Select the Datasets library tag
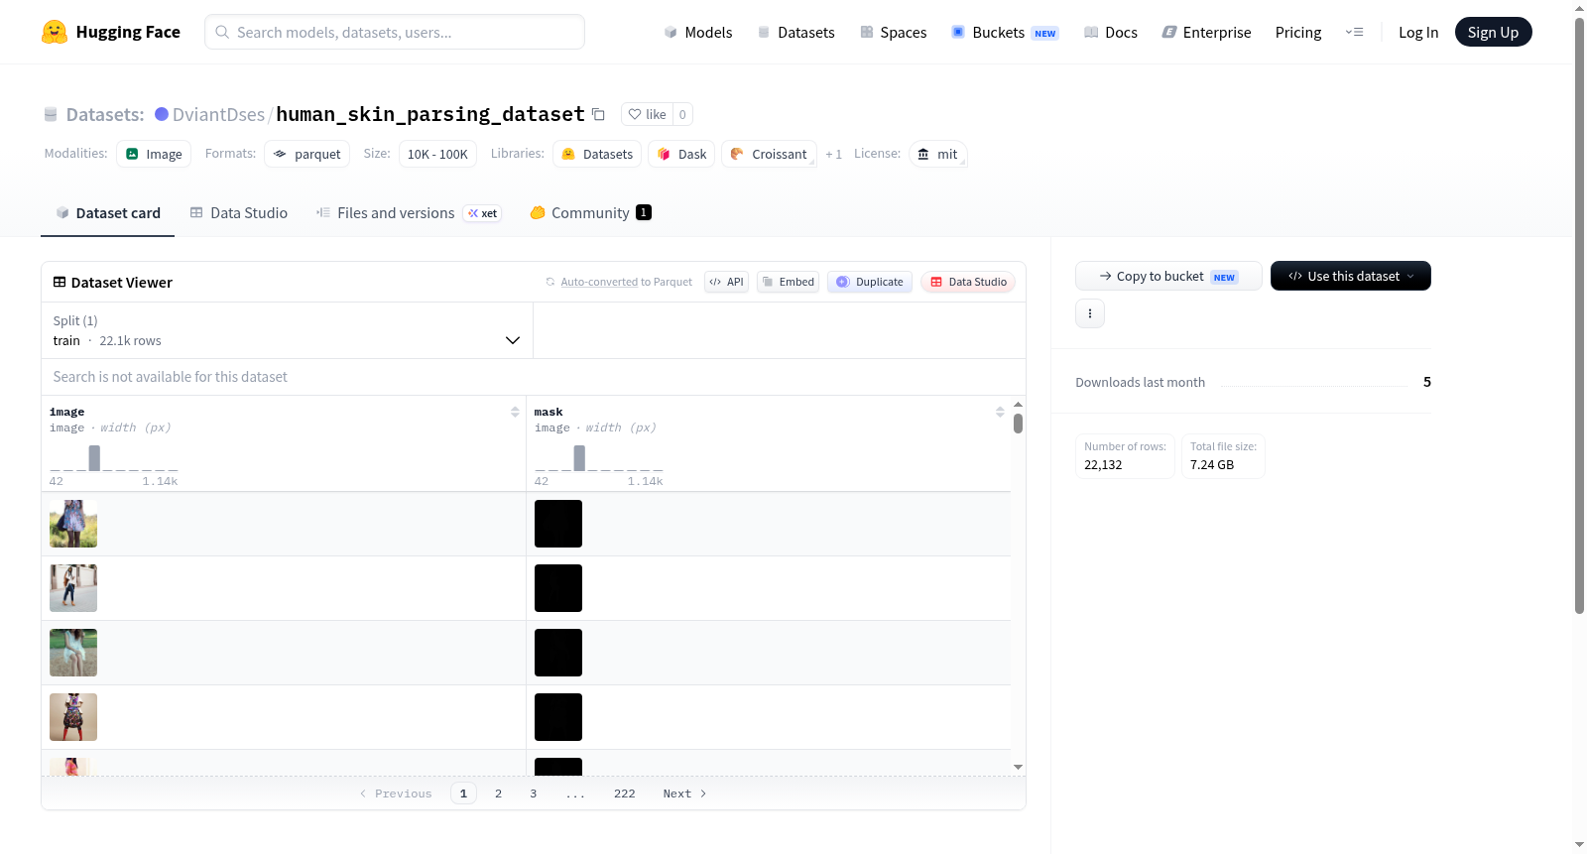The image size is (1587, 854). pos(597,154)
